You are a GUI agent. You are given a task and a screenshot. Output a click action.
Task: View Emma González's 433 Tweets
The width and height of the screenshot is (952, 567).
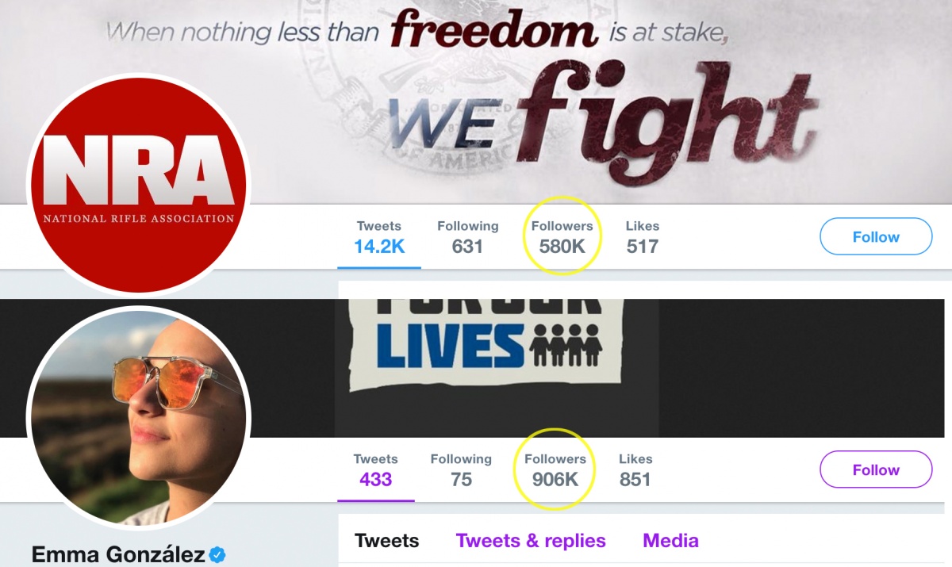click(376, 470)
